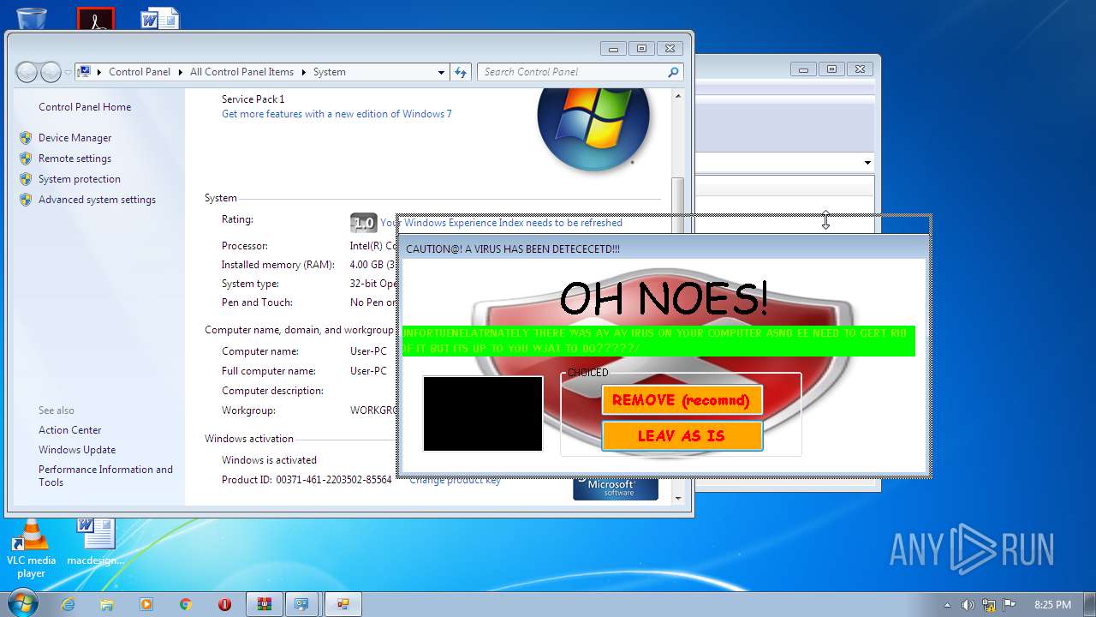Open the macdesign document on the desktop
Screen dimensions: 1096x617
[x=95, y=542]
